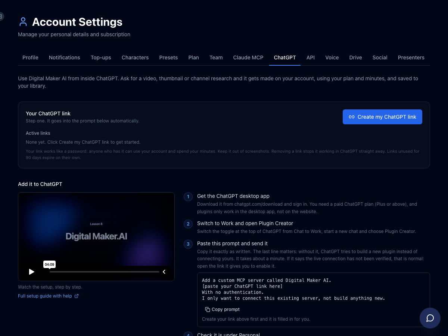Seek along the video progress bar
448x336 pixels.
tap(105, 272)
